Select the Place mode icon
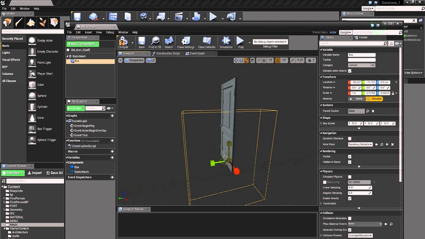This screenshot has height=239, width=425. pyautogui.click(x=7, y=22)
